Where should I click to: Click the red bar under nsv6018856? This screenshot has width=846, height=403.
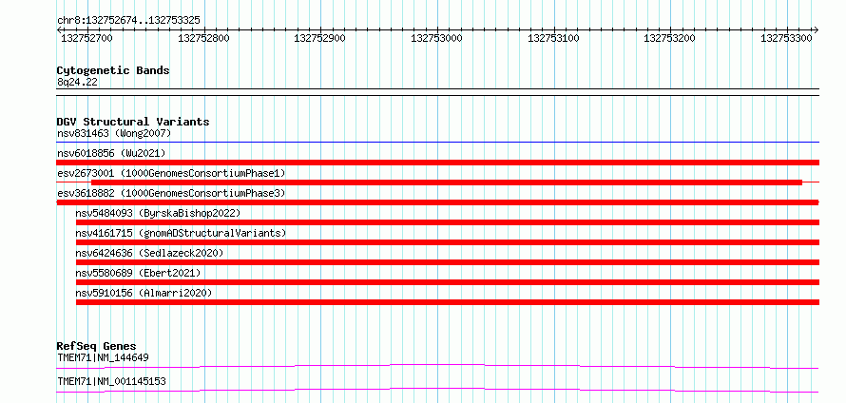[437, 163]
